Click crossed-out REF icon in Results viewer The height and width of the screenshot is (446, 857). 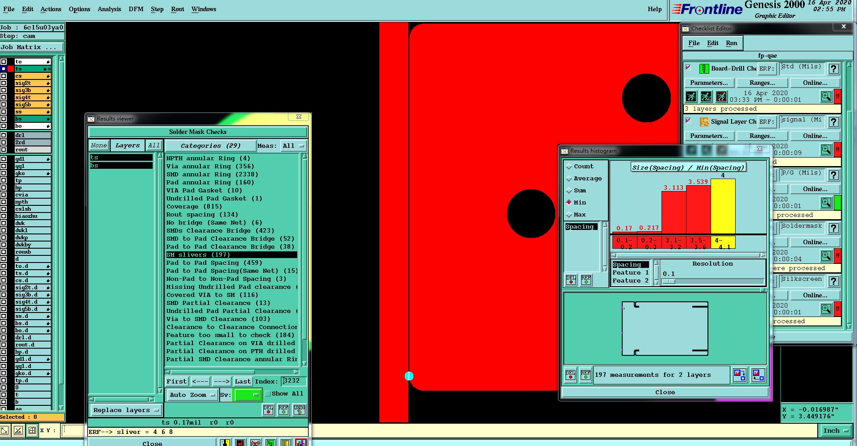[x=255, y=443]
